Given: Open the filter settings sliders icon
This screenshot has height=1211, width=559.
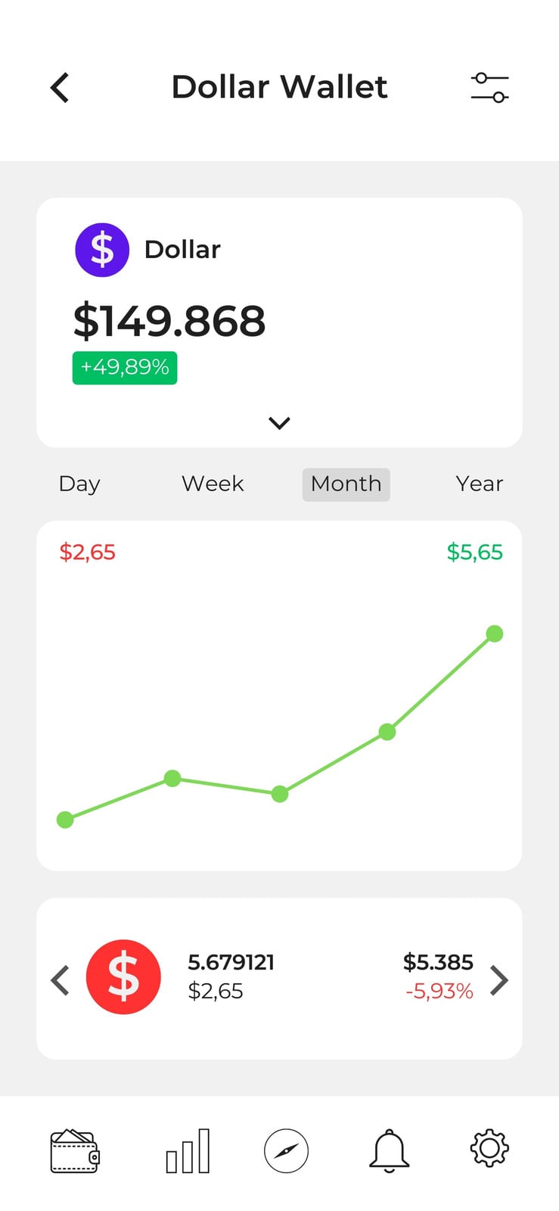Looking at the screenshot, I should pos(489,88).
